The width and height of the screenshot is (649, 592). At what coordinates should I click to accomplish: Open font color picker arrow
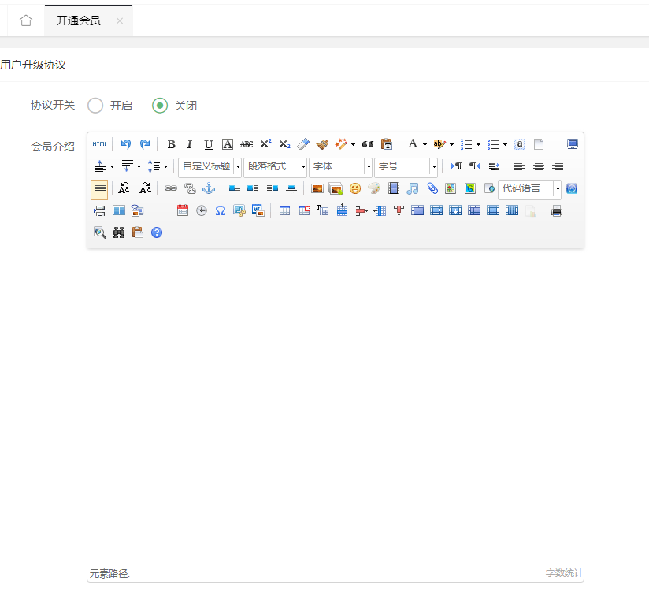[425, 144]
